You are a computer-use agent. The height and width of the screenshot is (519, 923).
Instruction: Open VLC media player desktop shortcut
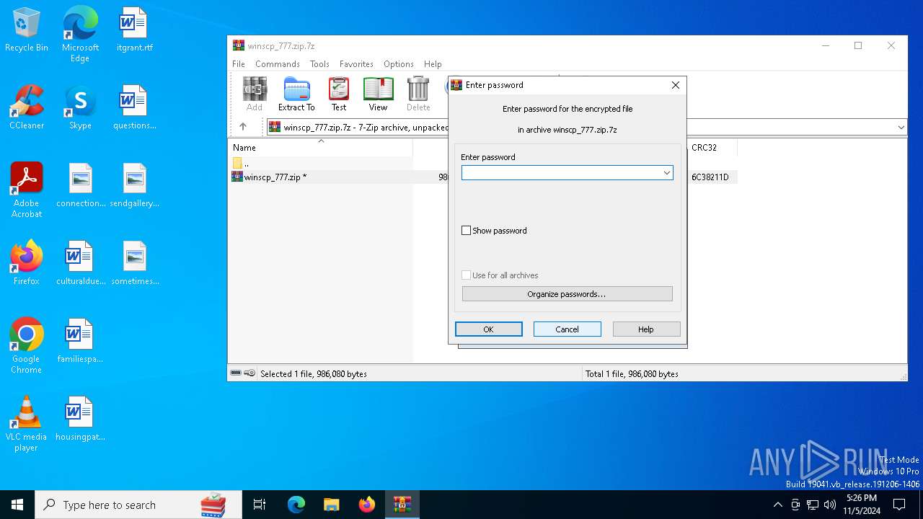point(26,424)
